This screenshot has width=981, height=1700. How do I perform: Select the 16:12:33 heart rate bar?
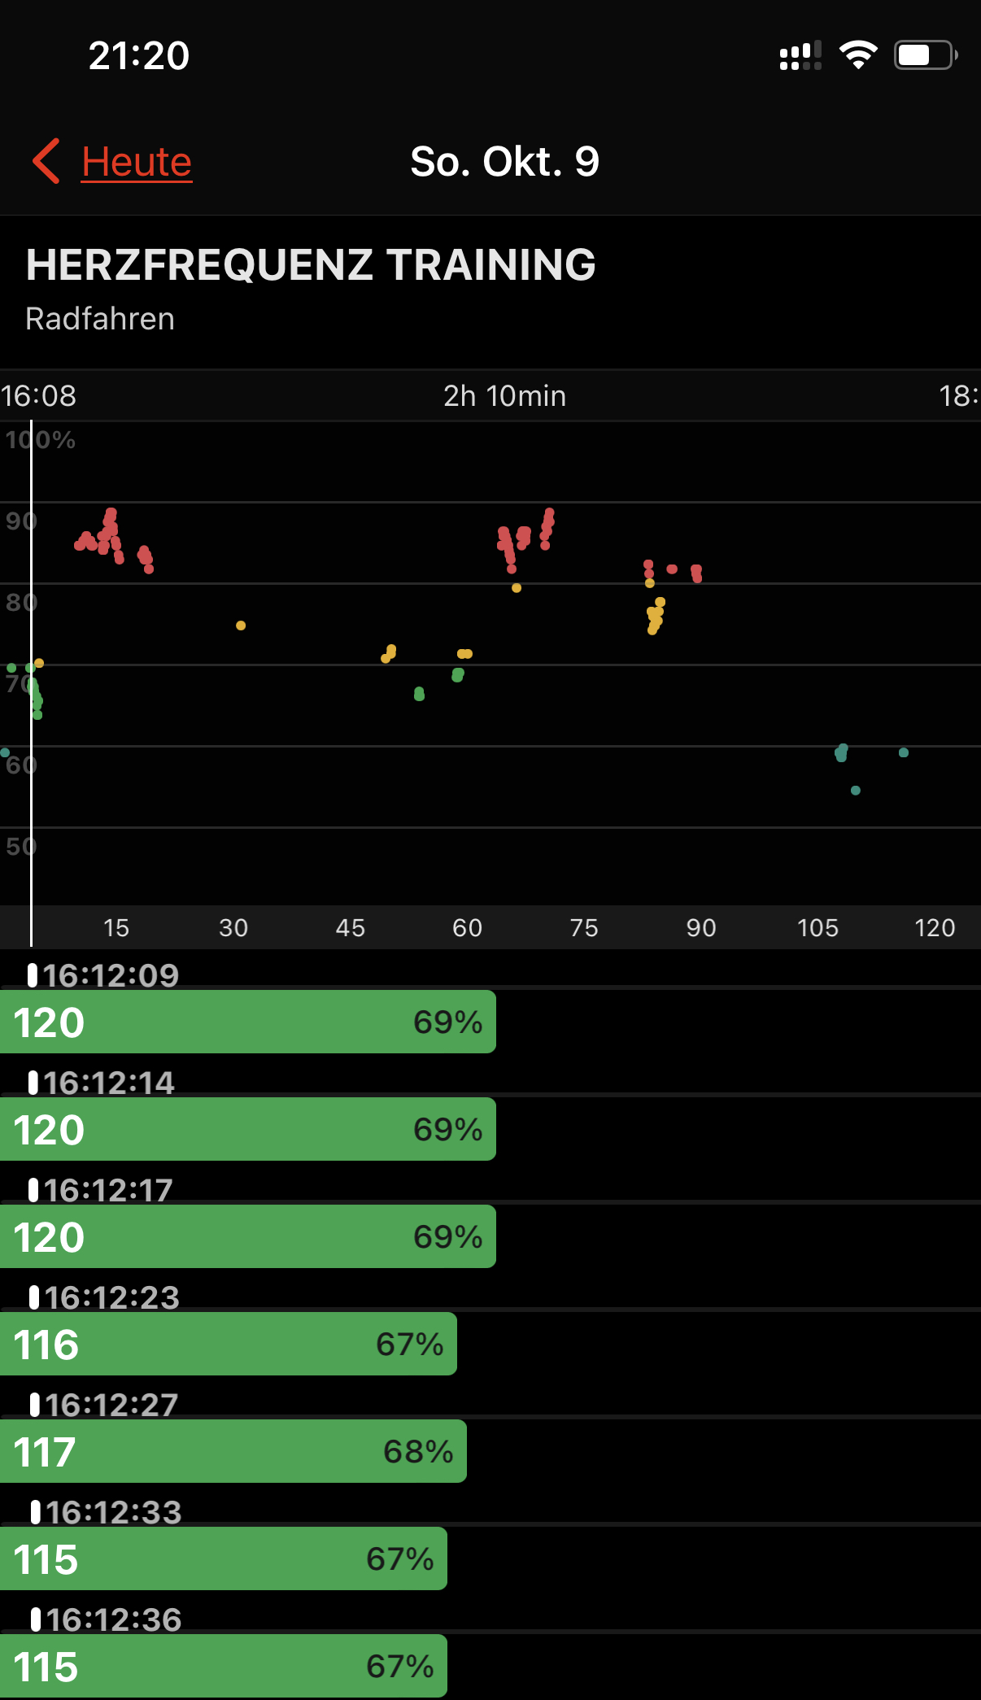pos(224,1558)
